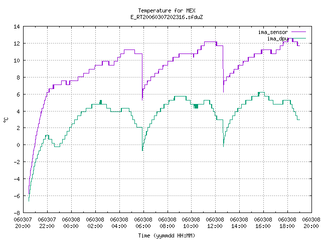Viewport: 321px width, 240px height.
Task: Select y-axis tick value '14'
Action: click(x=17, y=26)
